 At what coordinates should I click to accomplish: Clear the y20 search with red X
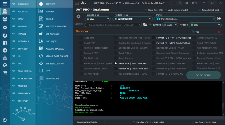click(x=219, y=32)
